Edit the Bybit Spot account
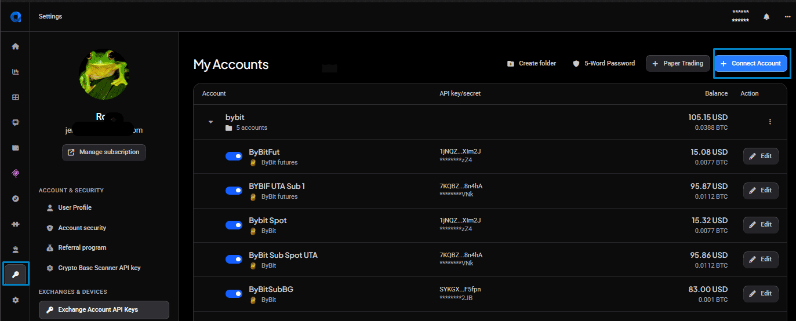The image size is (796, 321). click(761, 224)
